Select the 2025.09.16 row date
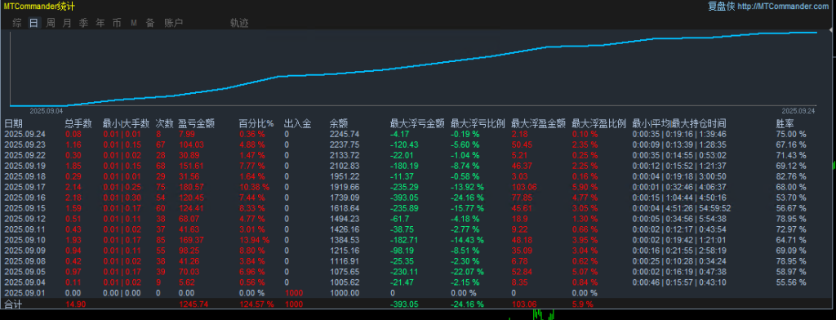 click(x=24, y=198)
